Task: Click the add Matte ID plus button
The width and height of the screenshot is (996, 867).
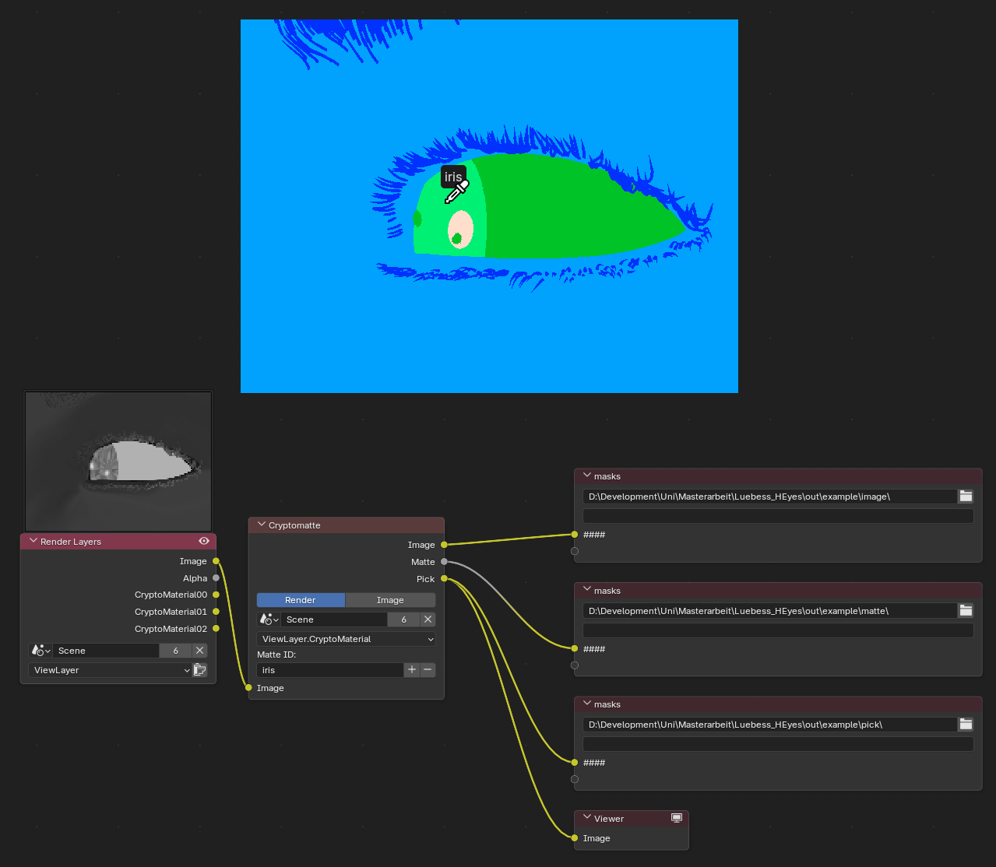Action: tap(412, 670)
